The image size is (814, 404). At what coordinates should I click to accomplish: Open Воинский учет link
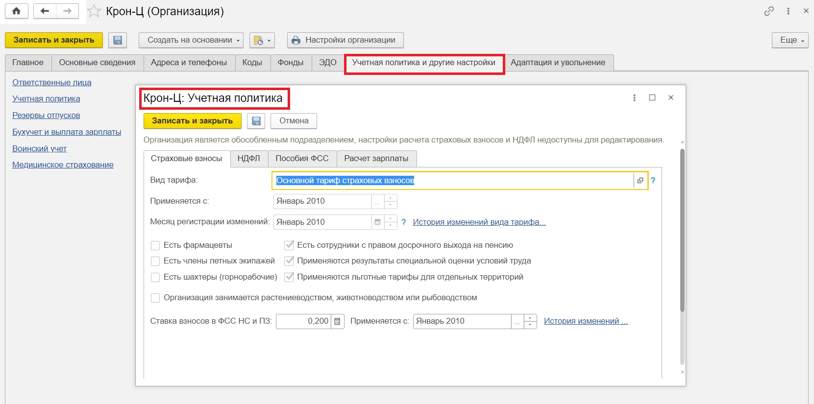(39, 149)
